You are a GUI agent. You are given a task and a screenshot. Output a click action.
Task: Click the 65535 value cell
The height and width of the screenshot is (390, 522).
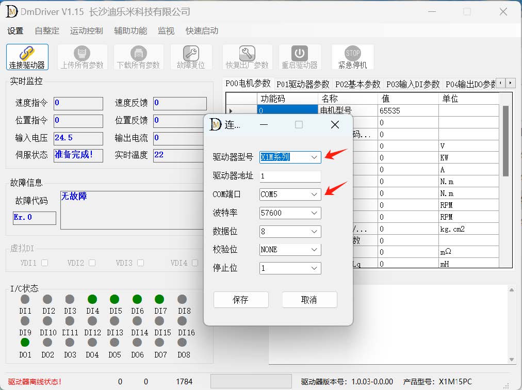[x=408, y=110]
